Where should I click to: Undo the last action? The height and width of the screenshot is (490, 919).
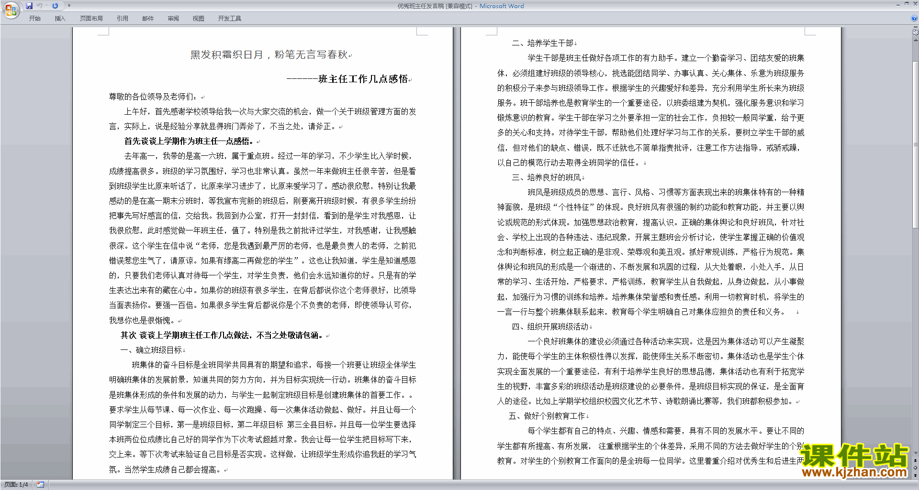tap(40, 6)
